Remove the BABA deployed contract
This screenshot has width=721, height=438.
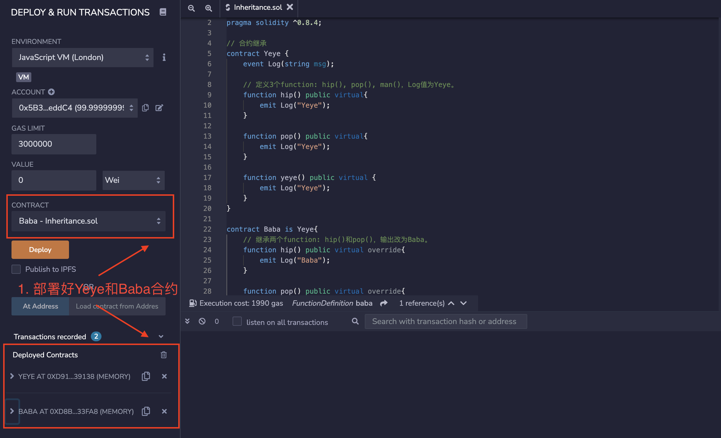click(164, 411)
